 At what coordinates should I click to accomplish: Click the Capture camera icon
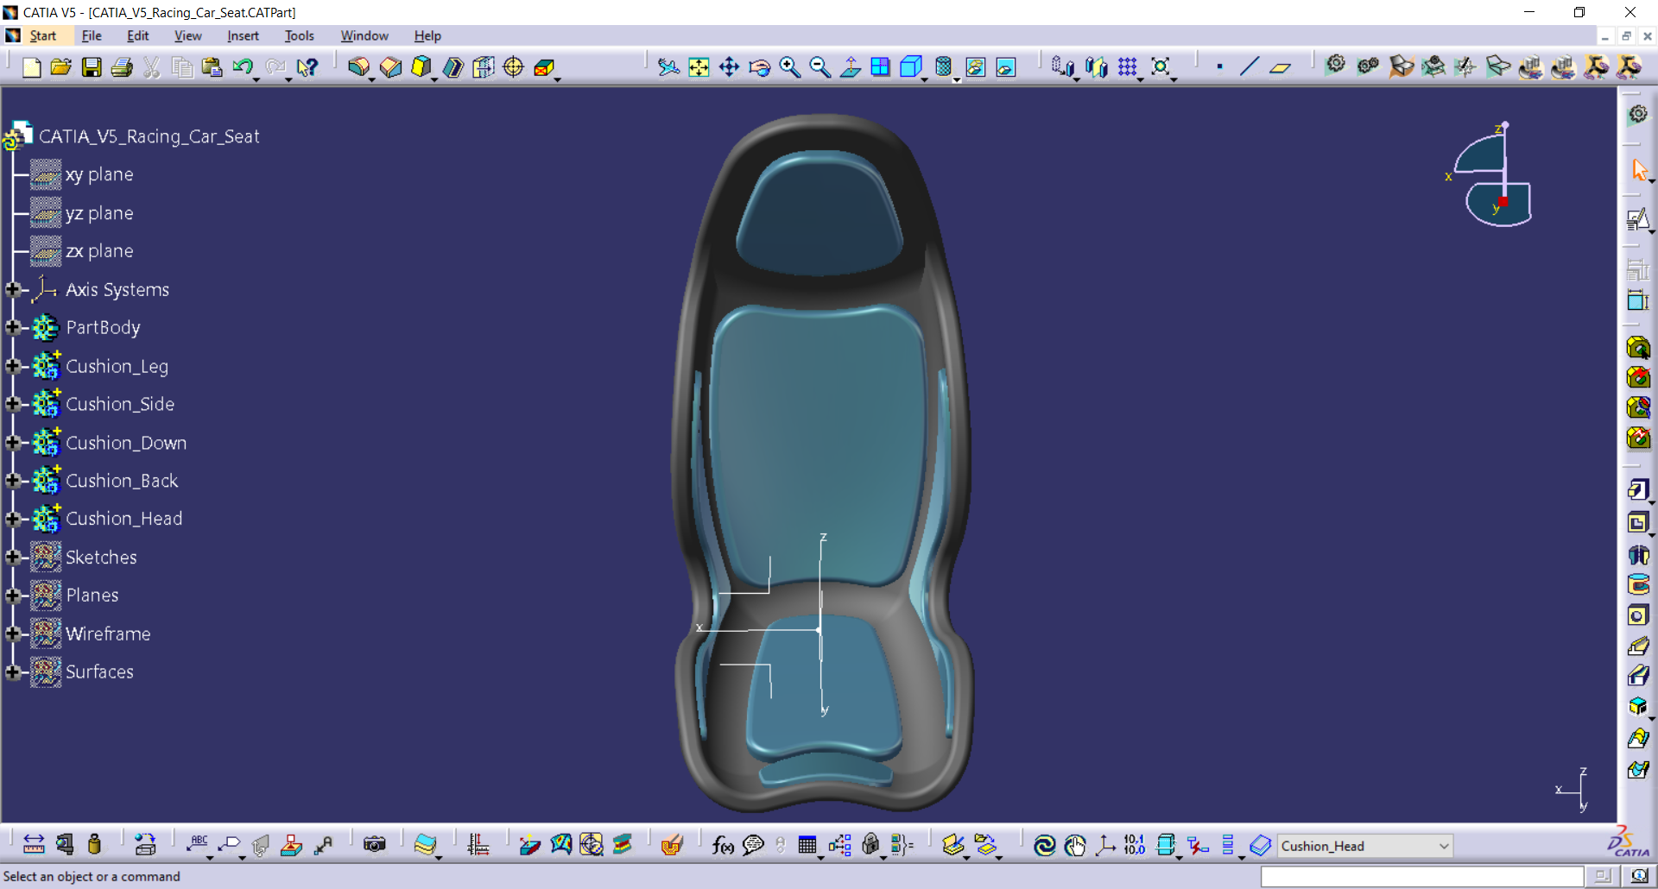375,845
